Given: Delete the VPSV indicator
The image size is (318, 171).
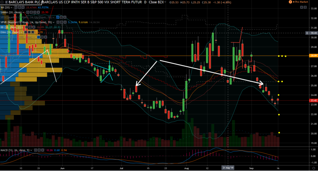Looking at the screenshot, I should tap(65, 17).
